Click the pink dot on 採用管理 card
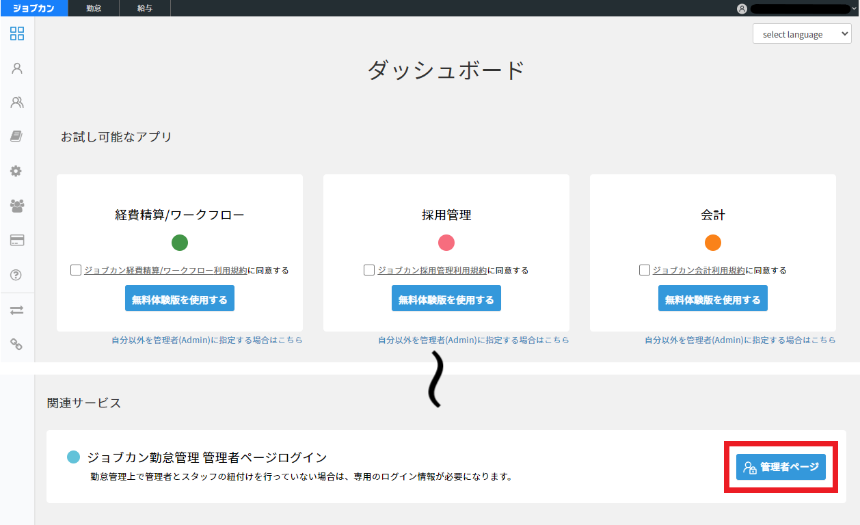 point(446,243)
